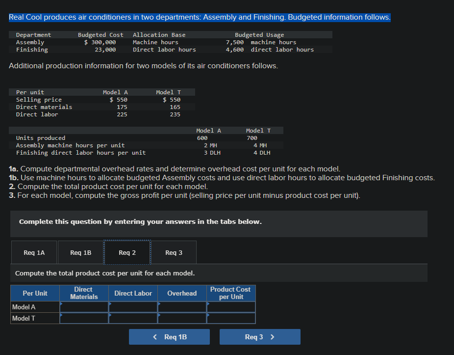Click Model A Product Cost per Unit cell
This screenshot has width=454, height=355.
click(x=231, y=307)
